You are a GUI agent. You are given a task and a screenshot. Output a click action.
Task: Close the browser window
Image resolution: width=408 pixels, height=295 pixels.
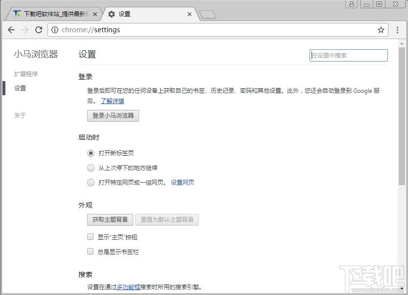[395, 4]
